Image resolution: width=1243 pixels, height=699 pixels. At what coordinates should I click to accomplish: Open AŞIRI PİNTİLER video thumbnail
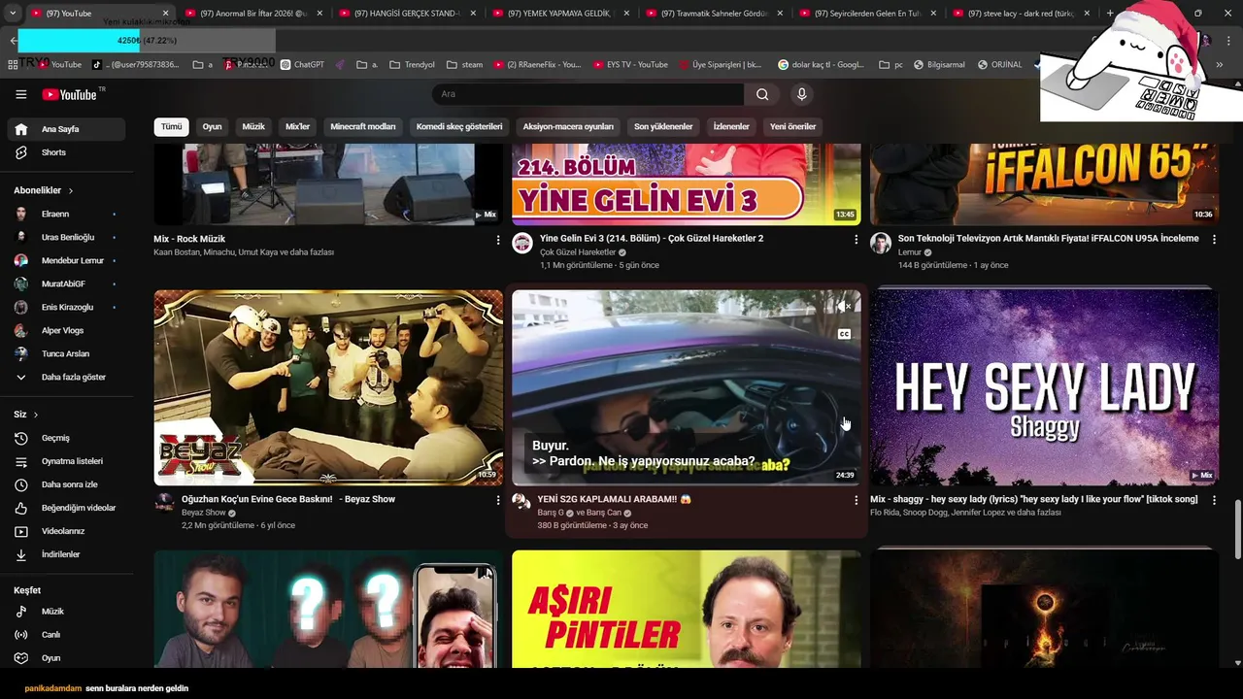(687, 610)
